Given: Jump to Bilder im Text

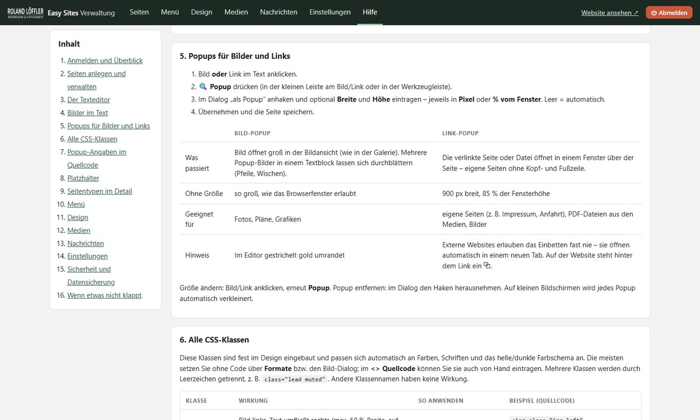Looking at the screenshot, I should (87, 113).
